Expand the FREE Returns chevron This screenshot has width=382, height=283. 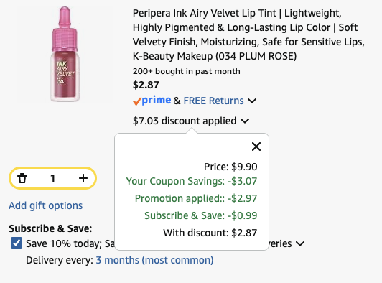[x=252, y=101]
